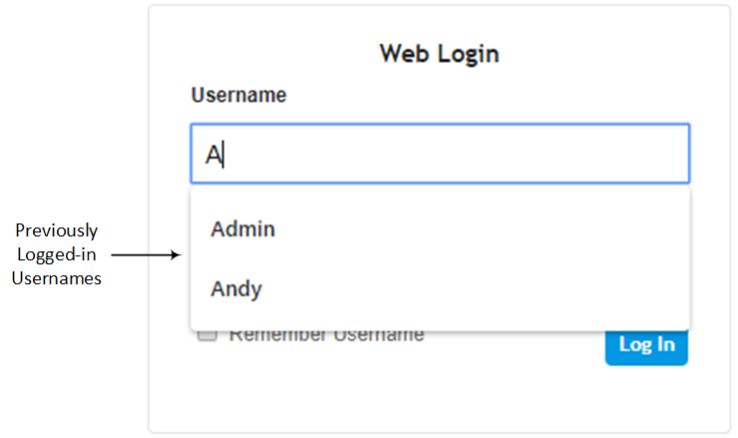
Task: Click the word Usernames in the annotation
Action: (57, 279)
